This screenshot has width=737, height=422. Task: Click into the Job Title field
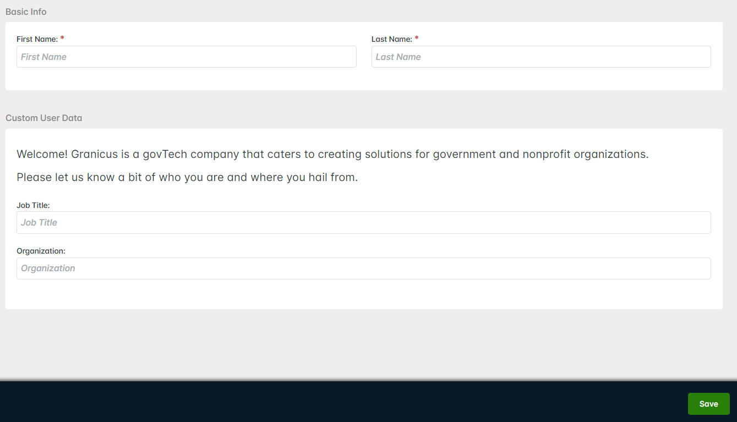pyautogui.click(x=363, y=222)
